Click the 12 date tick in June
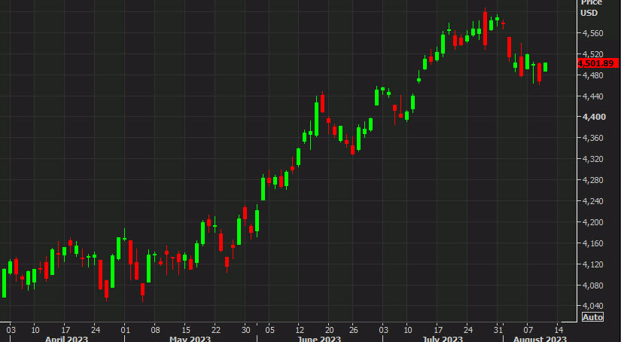This screenshot has width=621, height=342. coord(300,330)
